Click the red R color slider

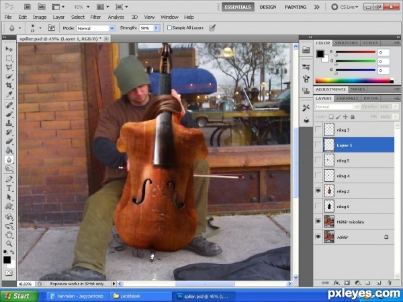pos(356,52)
